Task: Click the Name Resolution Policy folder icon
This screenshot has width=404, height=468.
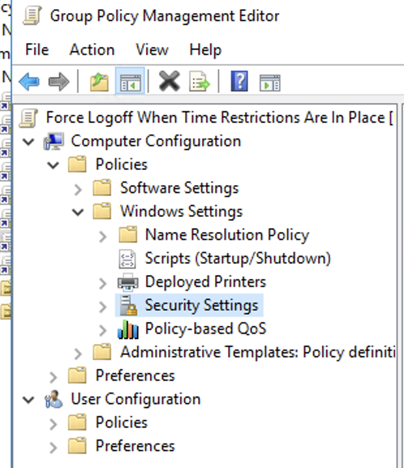Action: click(x=128, y=235)
